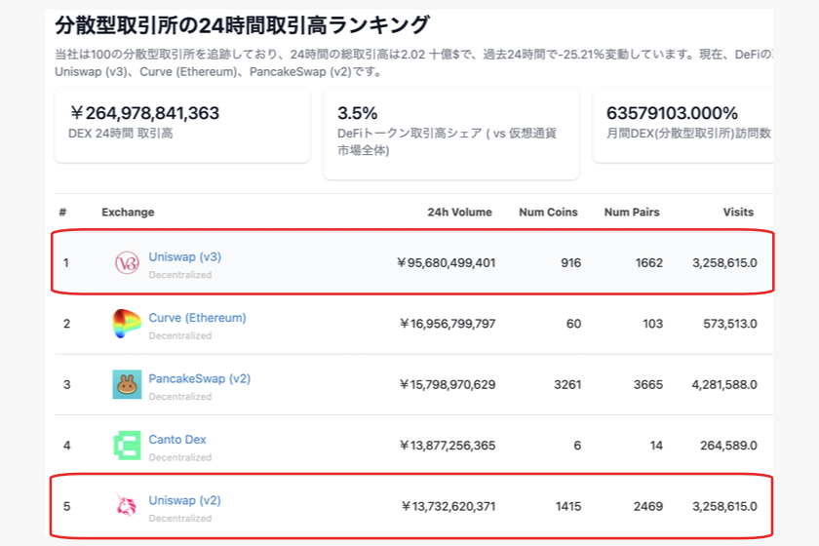This screenshot has width=819, height=546.
Task: Click the volume value ¥16,956,799,797
Action: (448, 324)
